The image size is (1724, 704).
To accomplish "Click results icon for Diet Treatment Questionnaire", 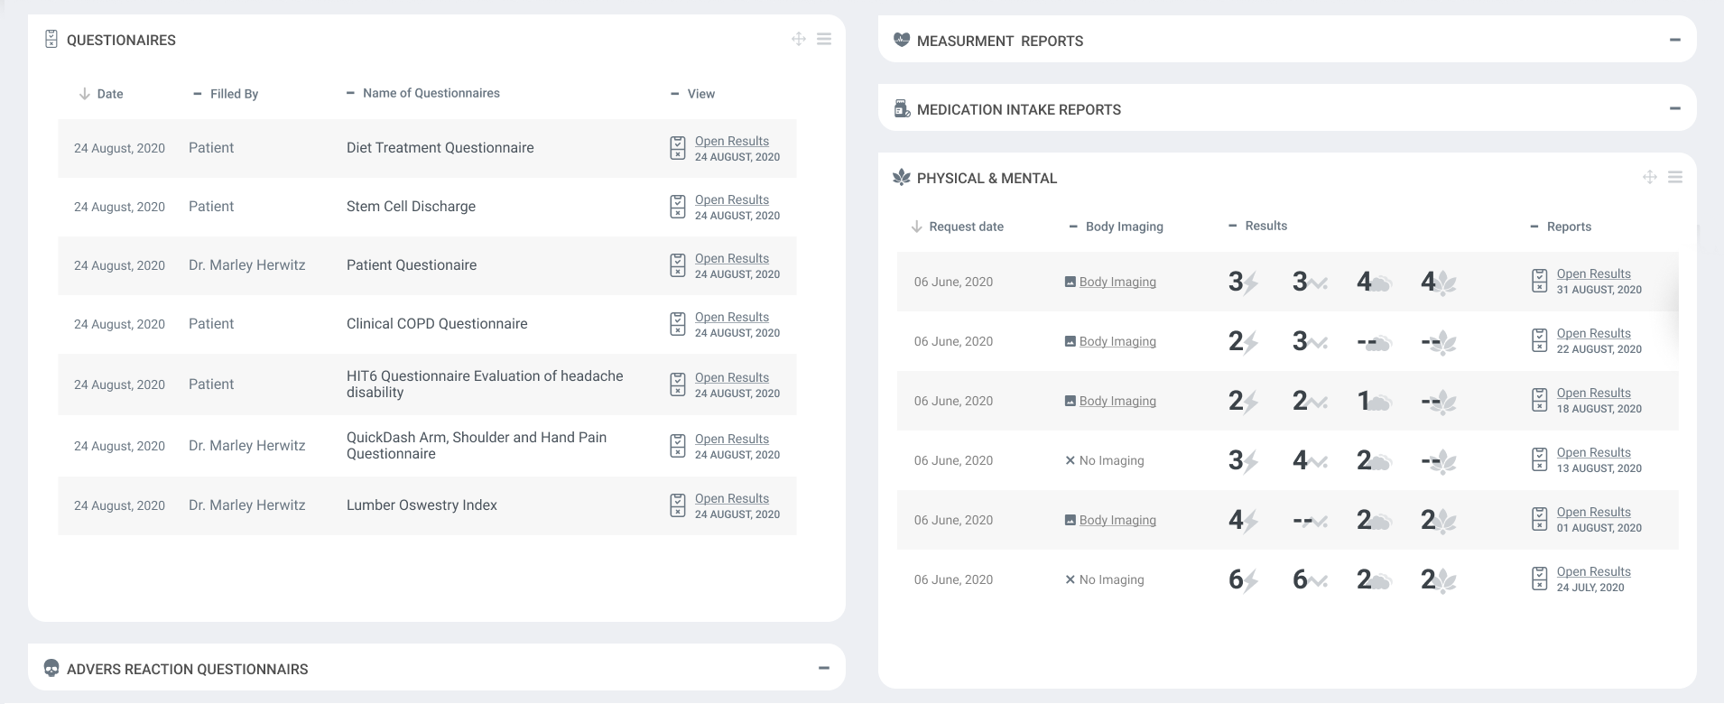I will pyautogui.click(x=678, y=148).
